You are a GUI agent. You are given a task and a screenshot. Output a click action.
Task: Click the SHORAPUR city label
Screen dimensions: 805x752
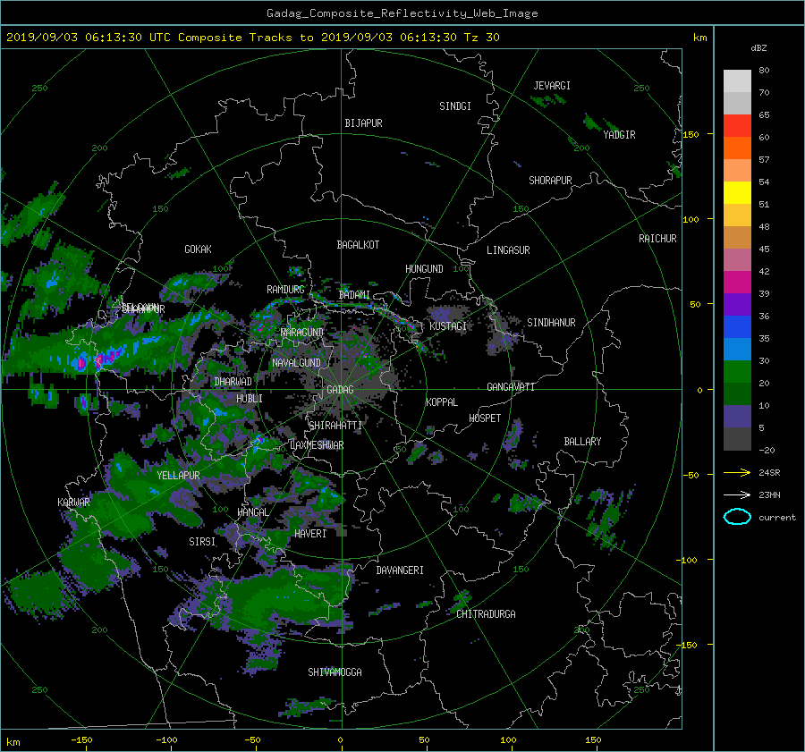(x=550, y=181)
